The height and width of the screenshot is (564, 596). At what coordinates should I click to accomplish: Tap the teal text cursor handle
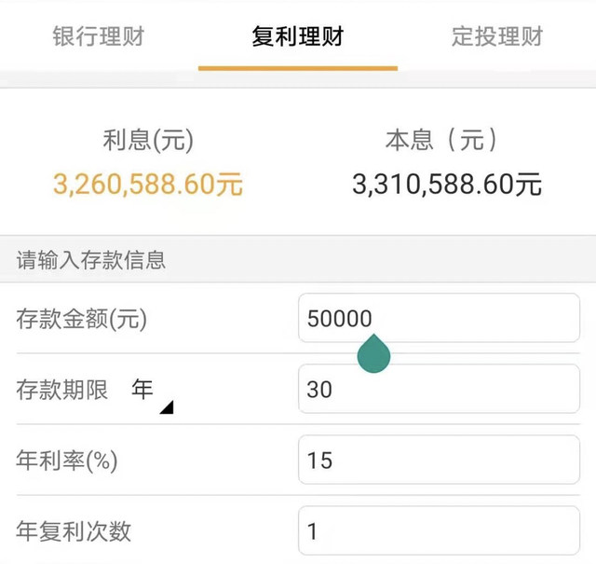[x=373, y=353]
